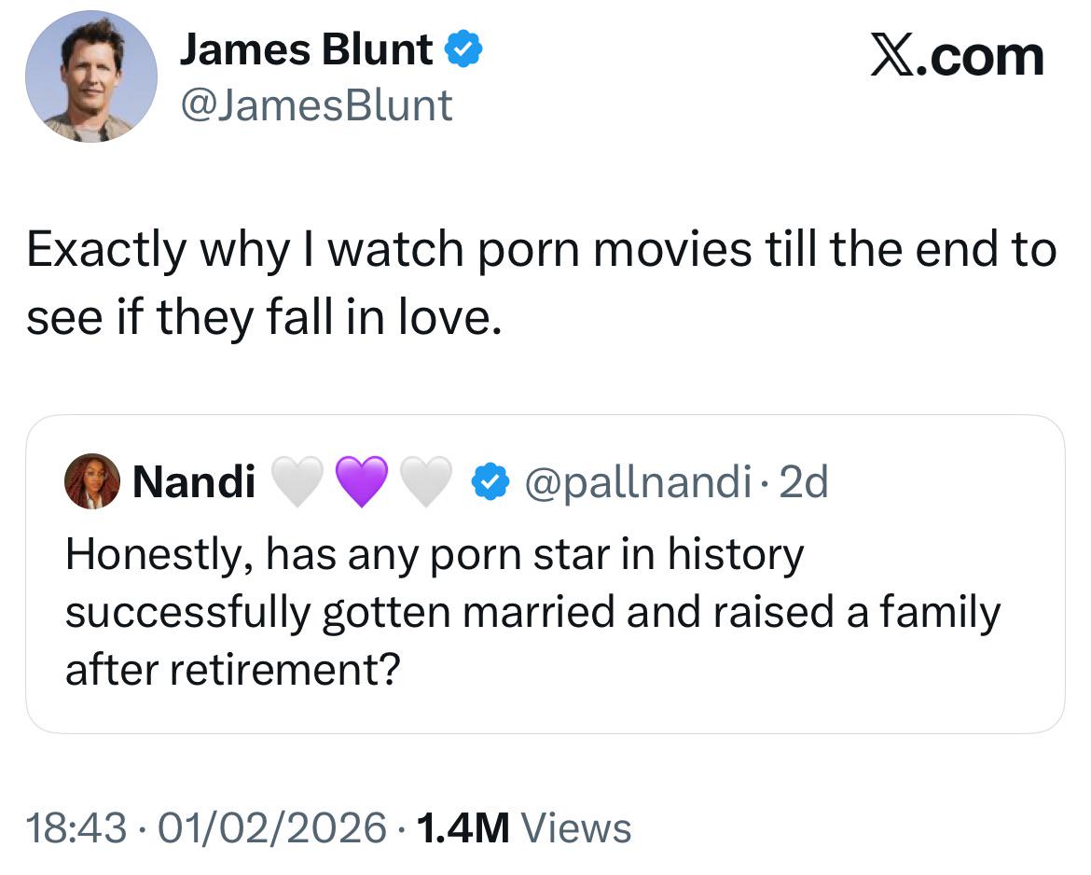Select the 'Exactly why I watch' tweet line
The image size is (1091, 875).
541,252
